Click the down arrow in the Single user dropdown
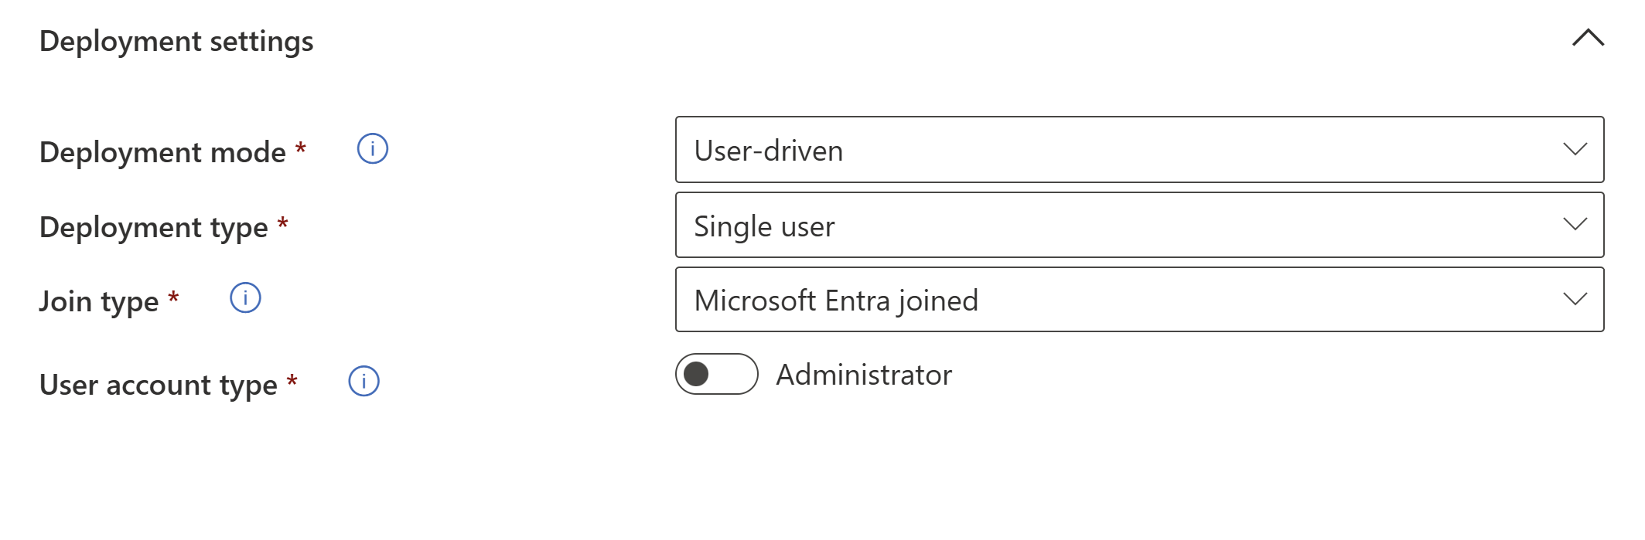Screen dimensions: 1645x540 pos(1575,225)
